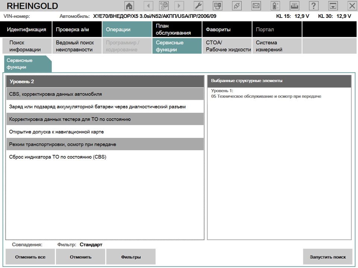Viewport: 358px width, 268px height.
Task: Click the printer icon
Action: pyautogui.click(x=295, y=6)
